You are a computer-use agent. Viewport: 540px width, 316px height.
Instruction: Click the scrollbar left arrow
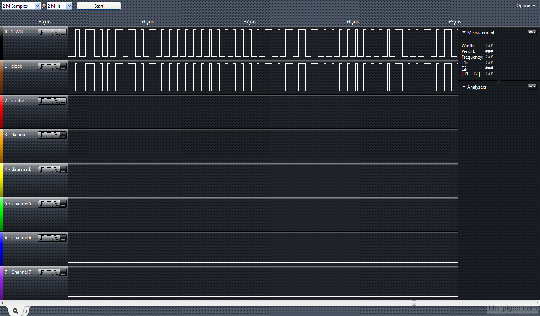(2, 303)
